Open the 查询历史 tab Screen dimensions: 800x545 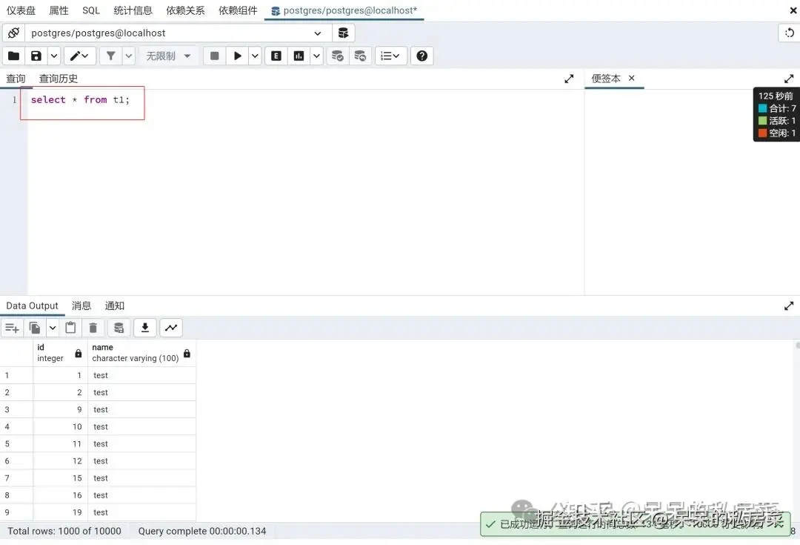pyautogui.click(x=59, y=79)
